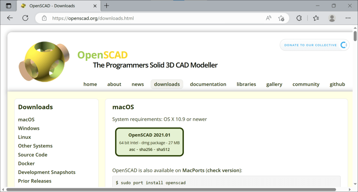
Task: Click scroll right arrow on horizontal scrollbar
Action: point(350,190)
